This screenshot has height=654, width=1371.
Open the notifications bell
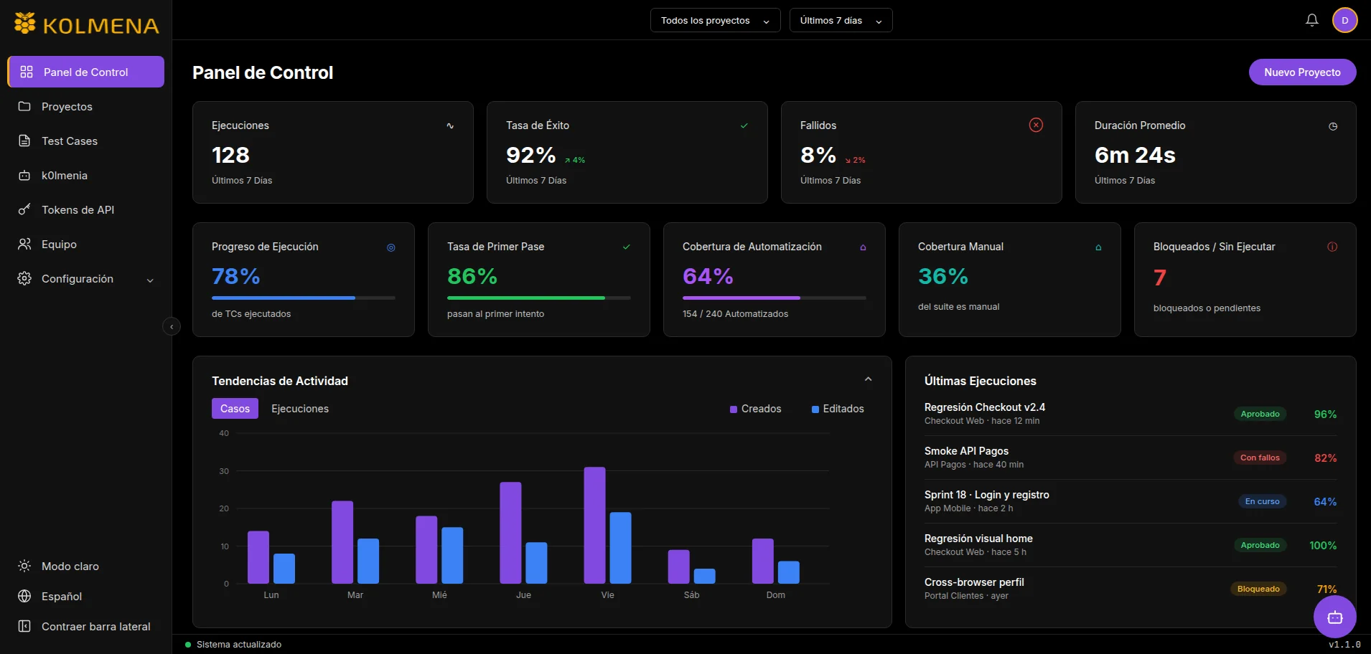tap(1311, 20)
